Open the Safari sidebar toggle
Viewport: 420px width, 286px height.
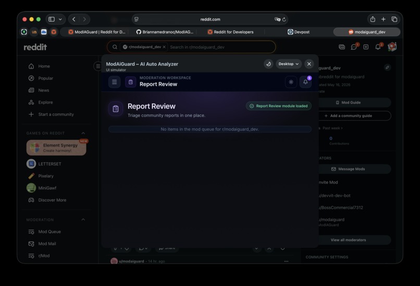tap(52, 19)
